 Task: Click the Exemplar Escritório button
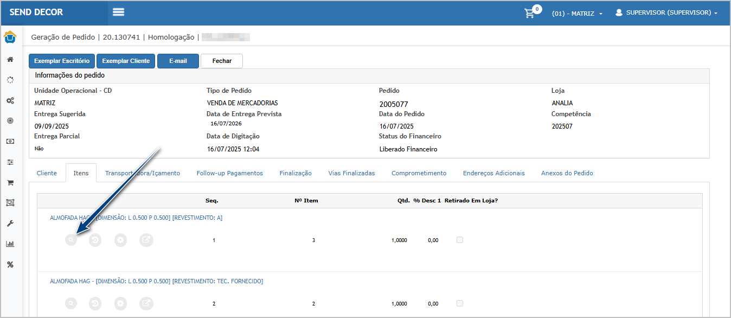point(62,61)
